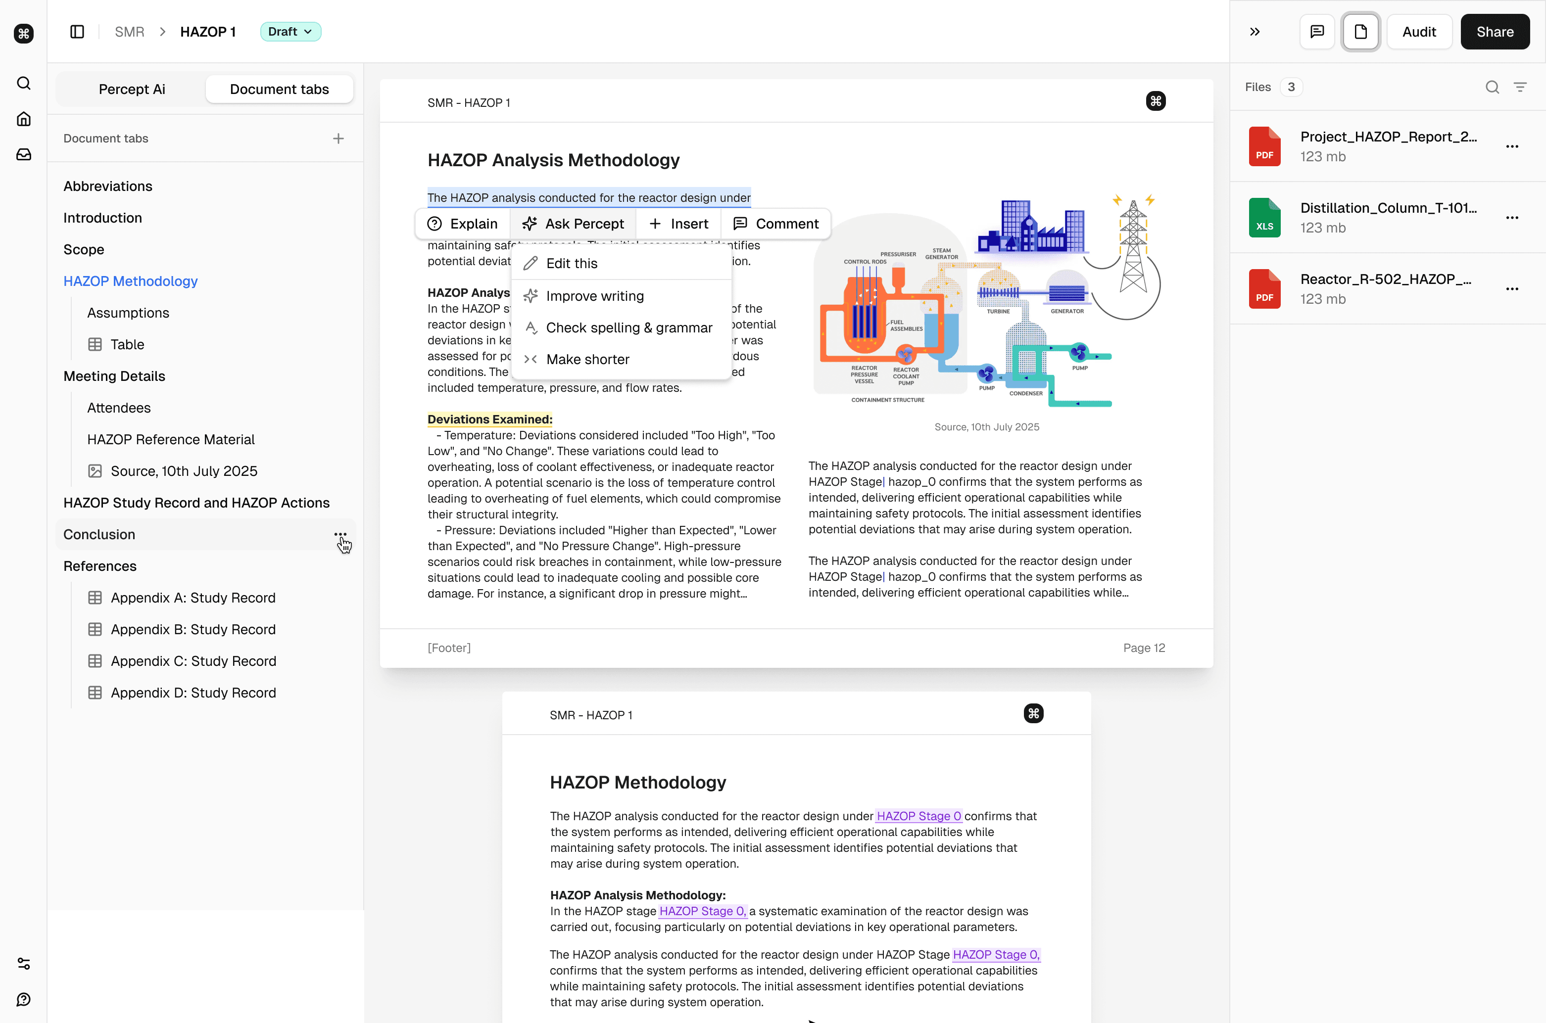Open the Distillation_Column XLS file thumbnail
Screen dimensions: 1546x1023
[x=1264, y=217]
